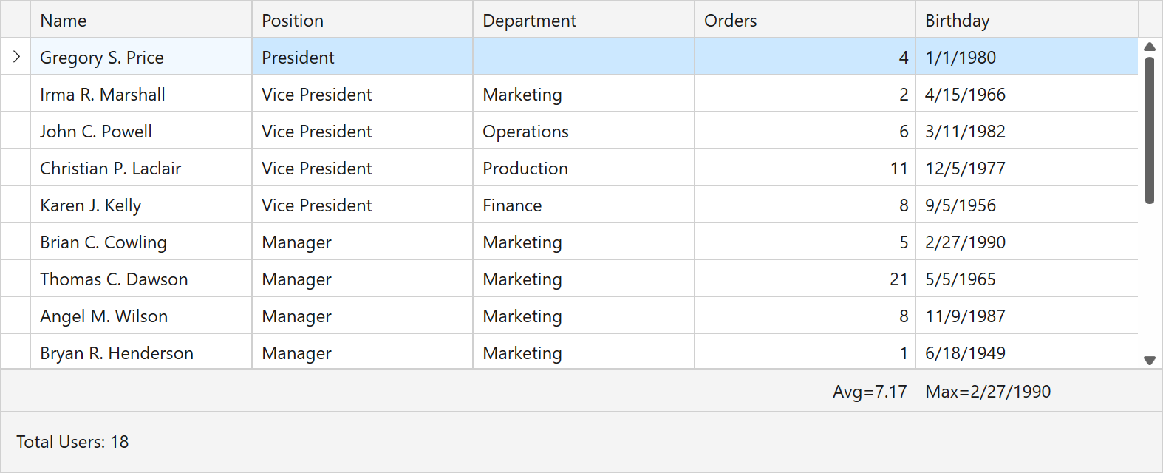Select the Irma R. Marshall name cell
The width and height of the screenshot is (1163, 473).
(x=103, y=95)
